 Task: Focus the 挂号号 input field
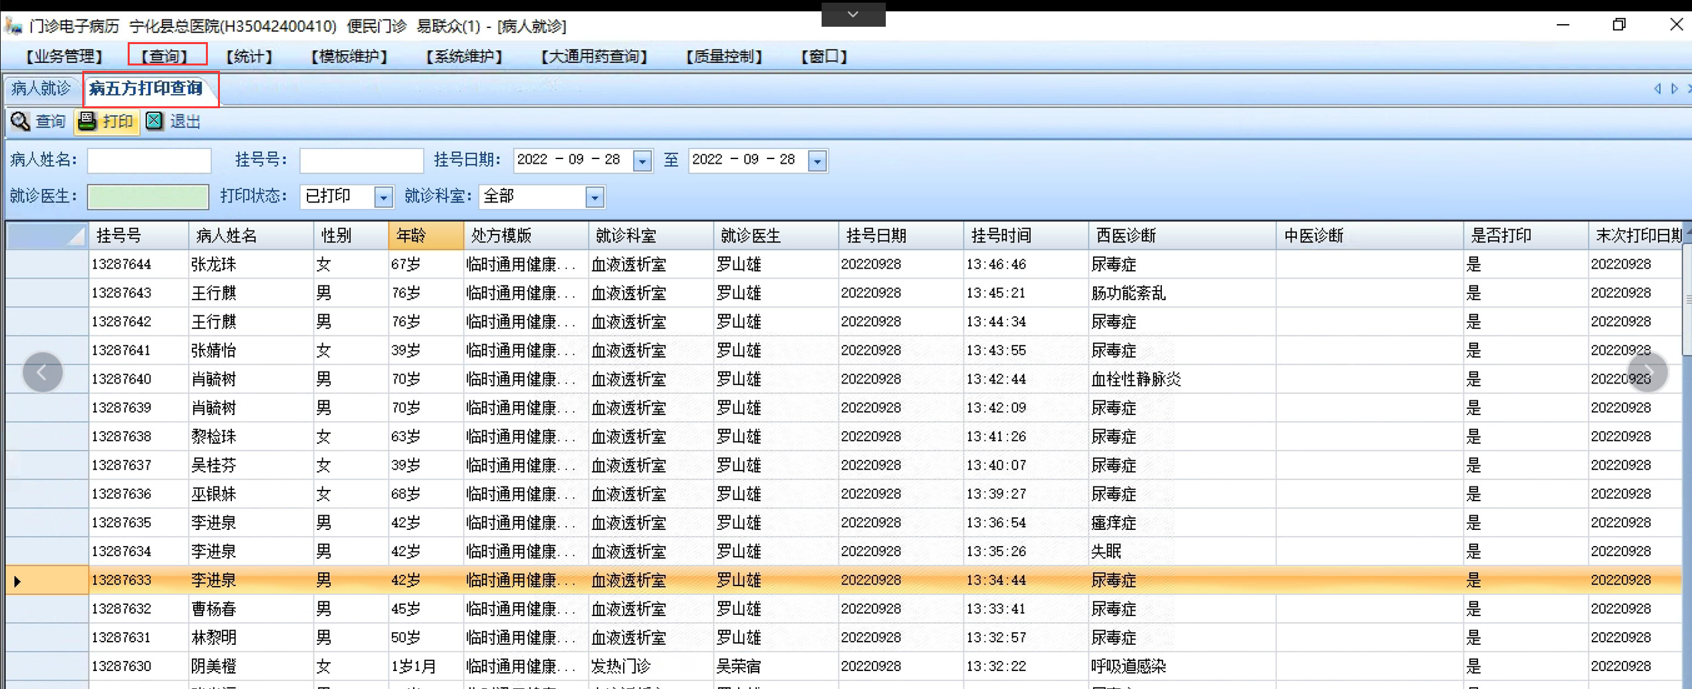362,160
